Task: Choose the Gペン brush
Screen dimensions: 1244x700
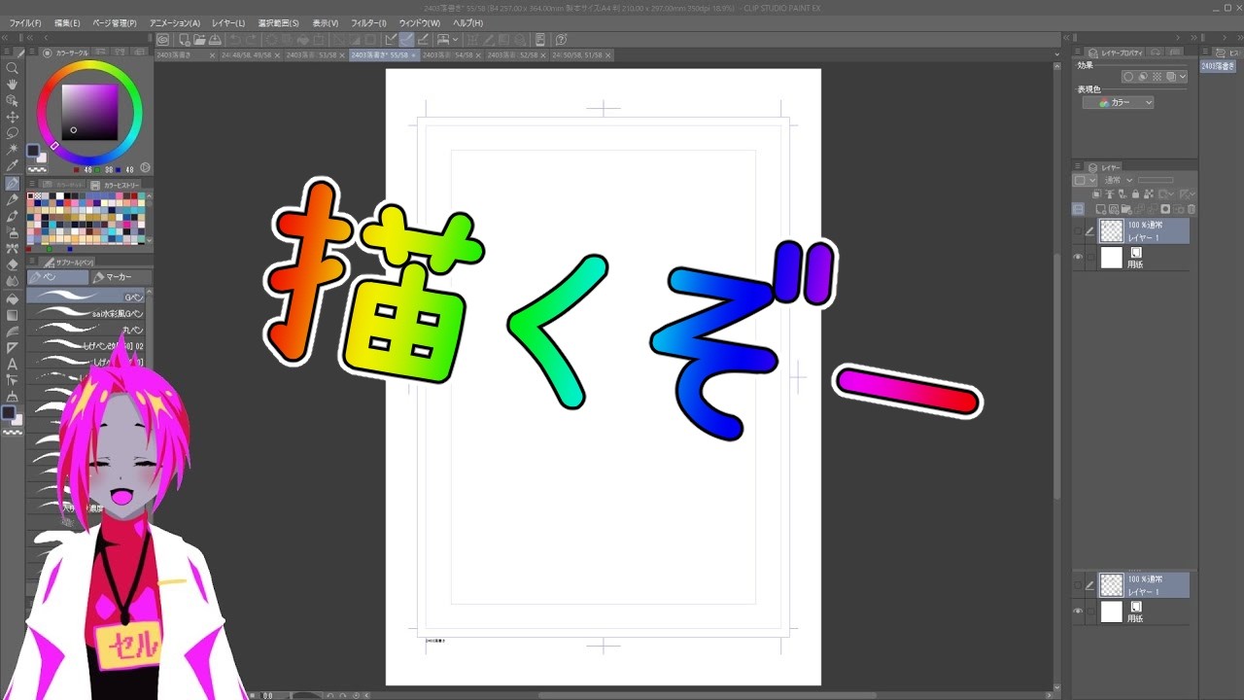Action: [x=86, y=297]
